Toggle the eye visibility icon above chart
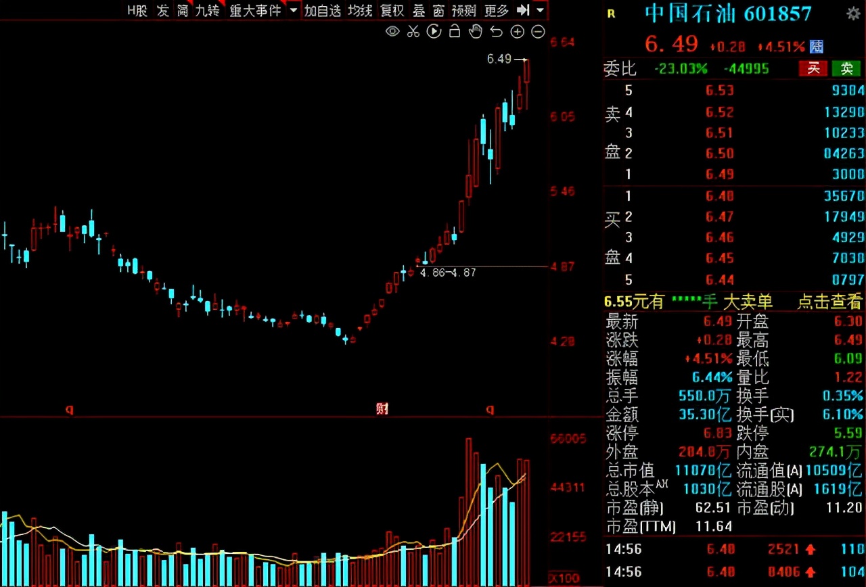This screenshot has height=587, width=866. 392,31
